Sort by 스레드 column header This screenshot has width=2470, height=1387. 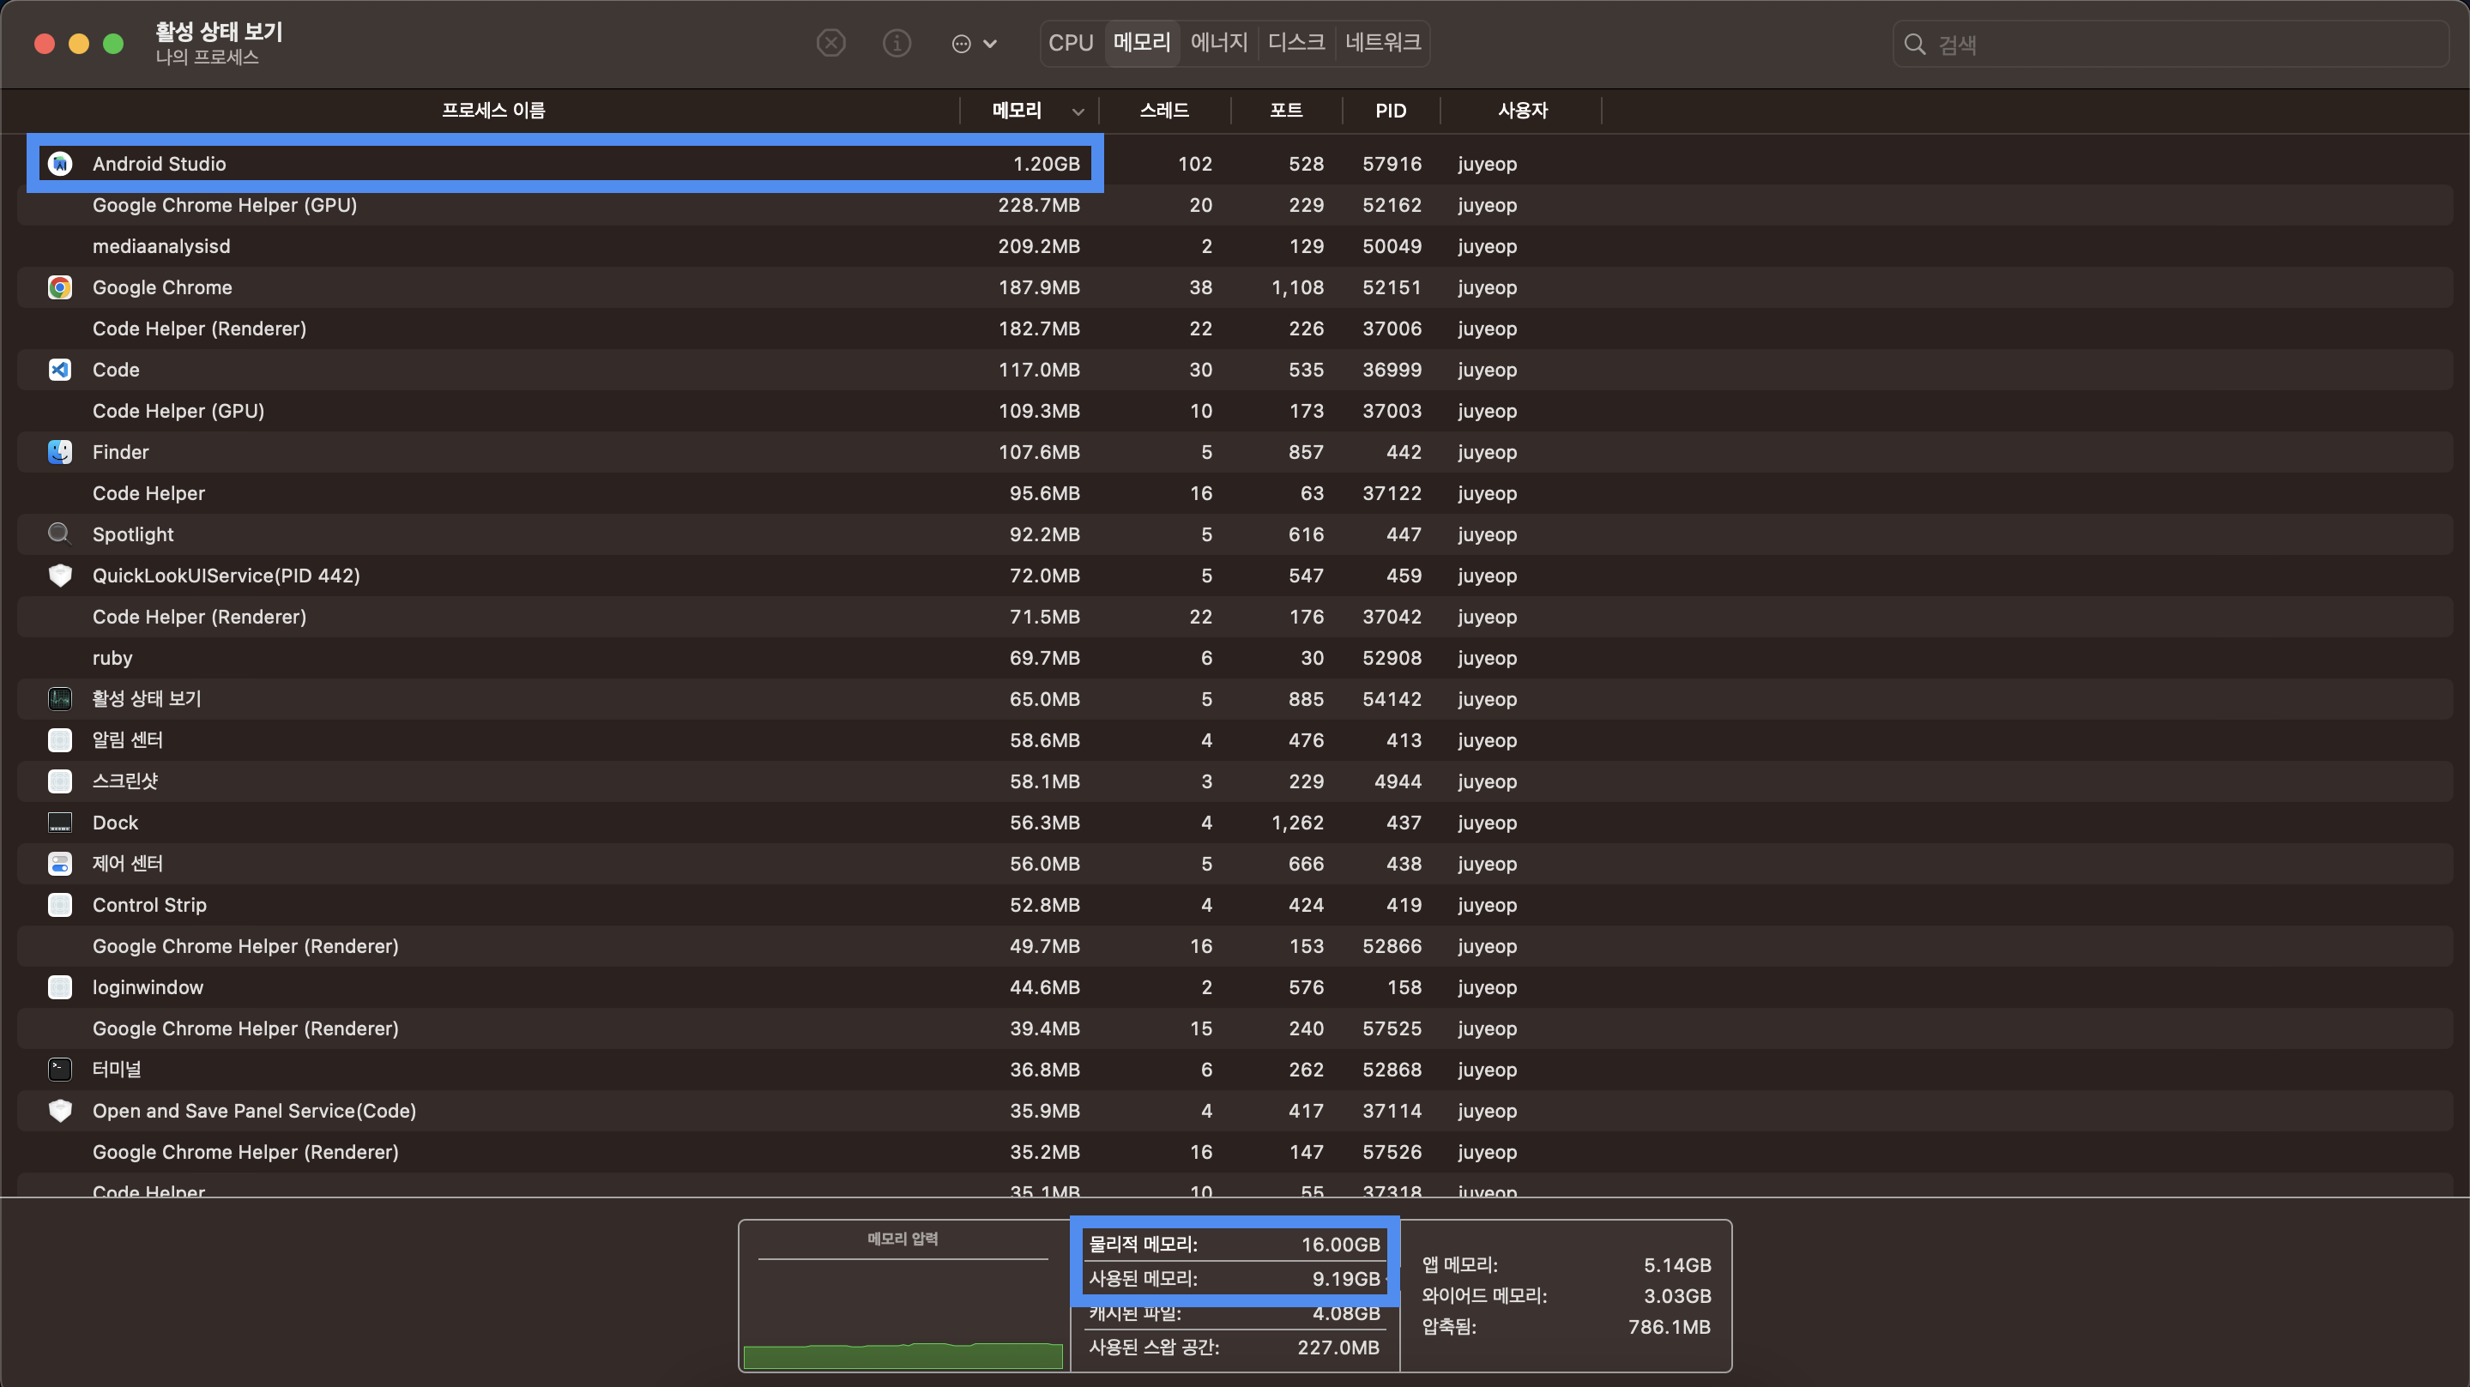[1163, 111]
